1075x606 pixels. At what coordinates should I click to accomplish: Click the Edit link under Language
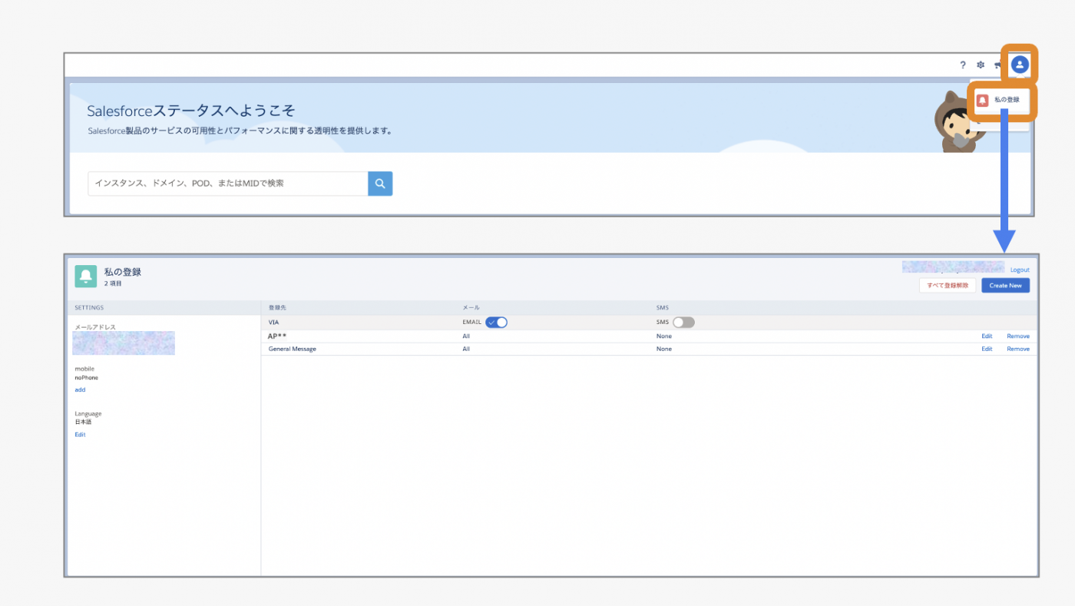click(x=80, y=435)
